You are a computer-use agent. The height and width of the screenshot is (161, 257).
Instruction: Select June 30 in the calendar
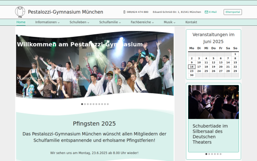pos(191,75)
